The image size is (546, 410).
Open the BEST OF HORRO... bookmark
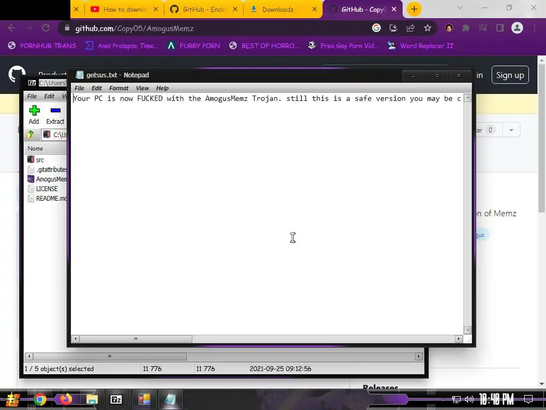coord(264,46)
